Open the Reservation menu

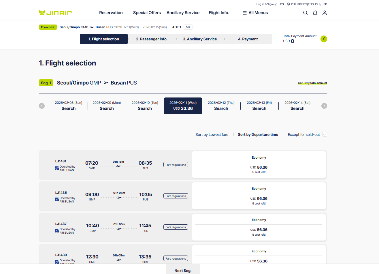(x=111, y=13)
